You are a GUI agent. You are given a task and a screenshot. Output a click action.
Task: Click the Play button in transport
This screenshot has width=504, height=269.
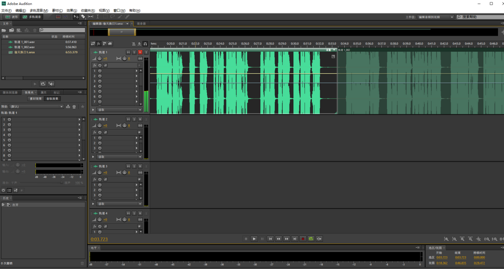click(x=254, y=239)
